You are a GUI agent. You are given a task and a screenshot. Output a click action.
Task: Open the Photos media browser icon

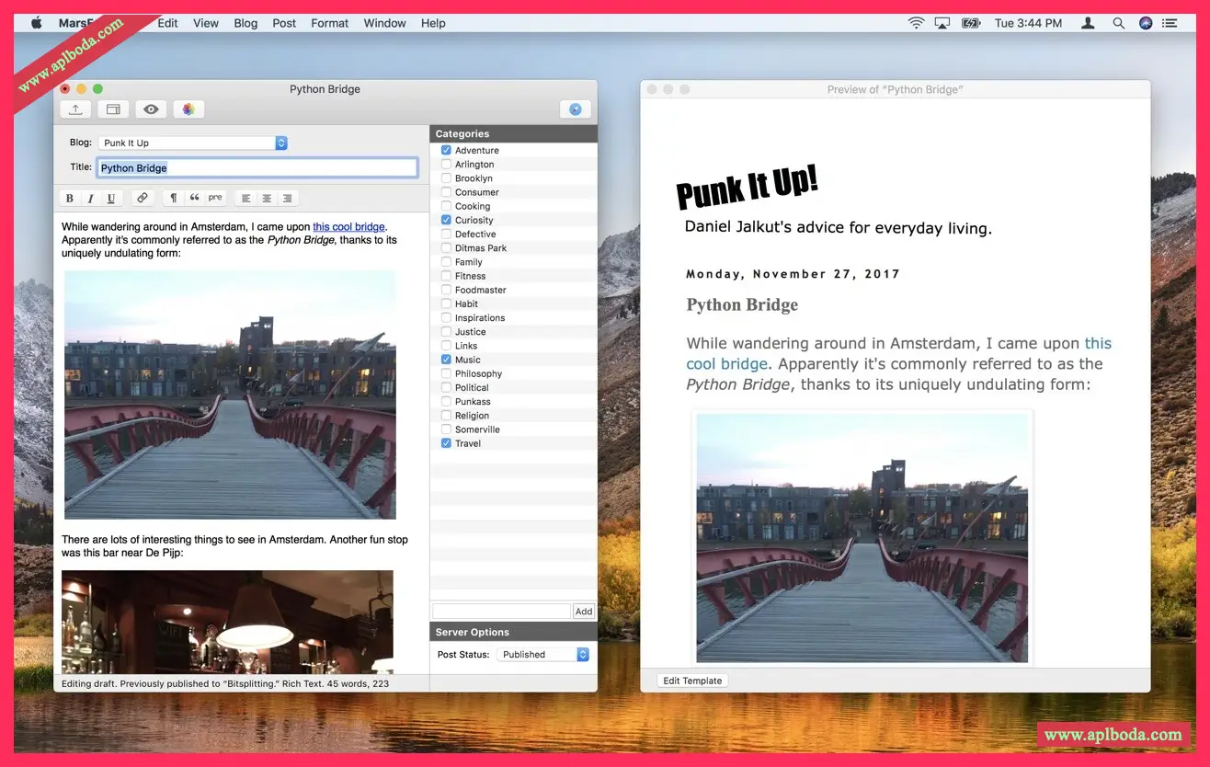[x=188, y=109]
